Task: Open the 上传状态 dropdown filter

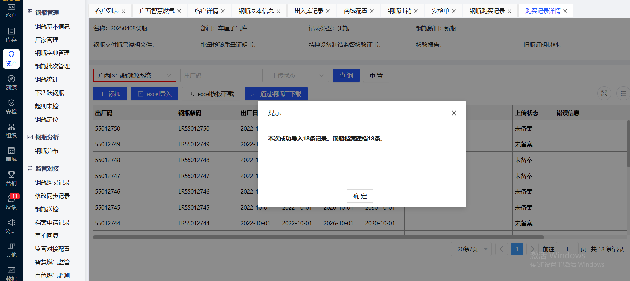Action: coord(298,75)
